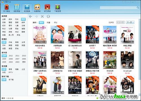Viewport: 141px width, 101px height.
Task: Filter source by PPTV
Action: [11, 72]
